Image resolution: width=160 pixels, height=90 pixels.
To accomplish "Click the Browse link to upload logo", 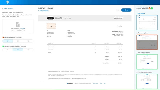I will (23, 28).
